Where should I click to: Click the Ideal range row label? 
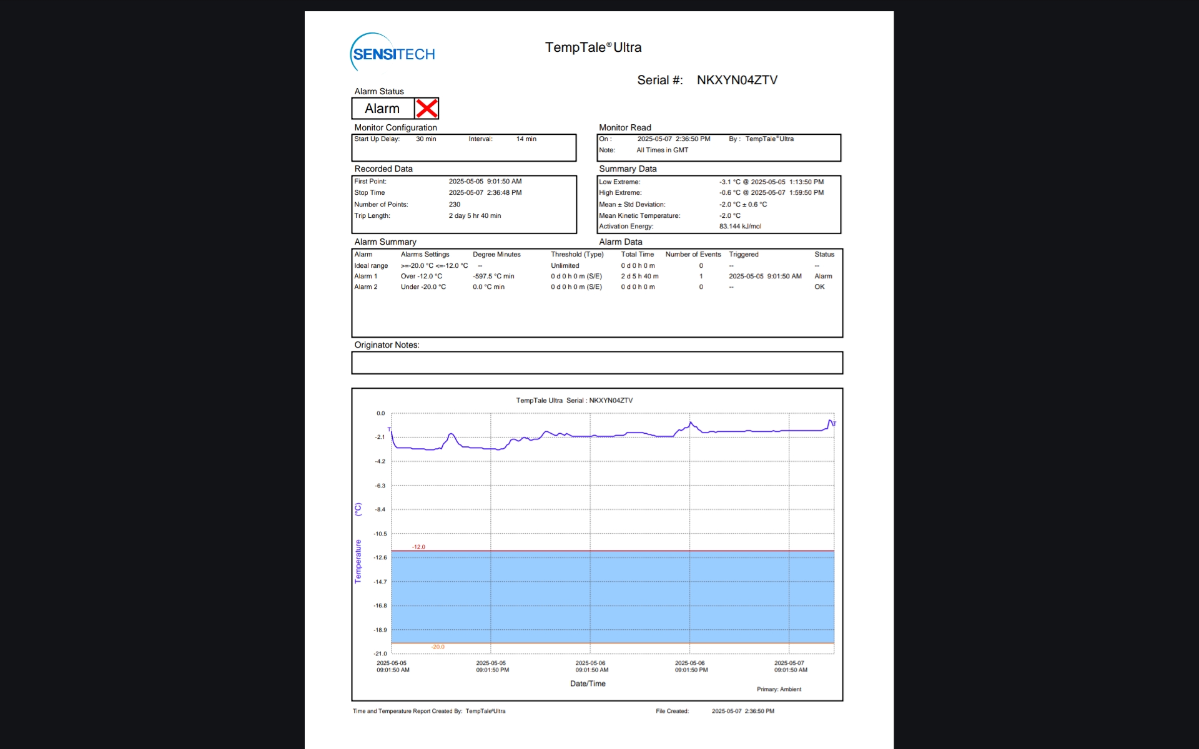click(x=371, y=266)
